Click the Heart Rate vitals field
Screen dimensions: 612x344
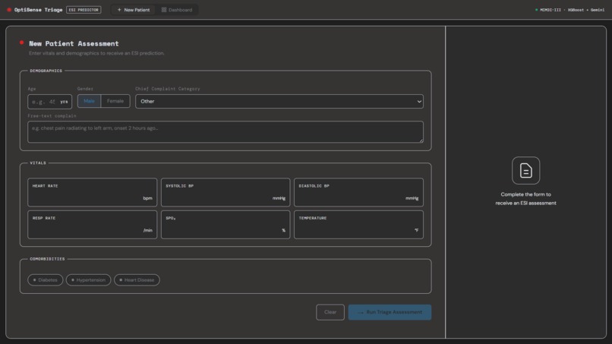tap(93, 192)
